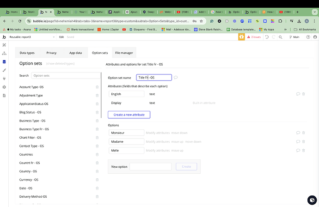Switch to the Data types tab
Screen dimensions: 319x207
27,53
